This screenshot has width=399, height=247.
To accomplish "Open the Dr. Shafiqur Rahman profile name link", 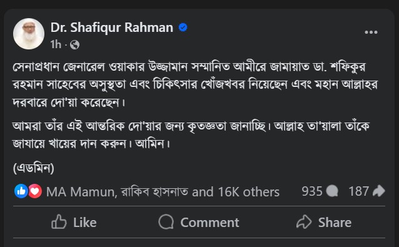I will point(112,28).
